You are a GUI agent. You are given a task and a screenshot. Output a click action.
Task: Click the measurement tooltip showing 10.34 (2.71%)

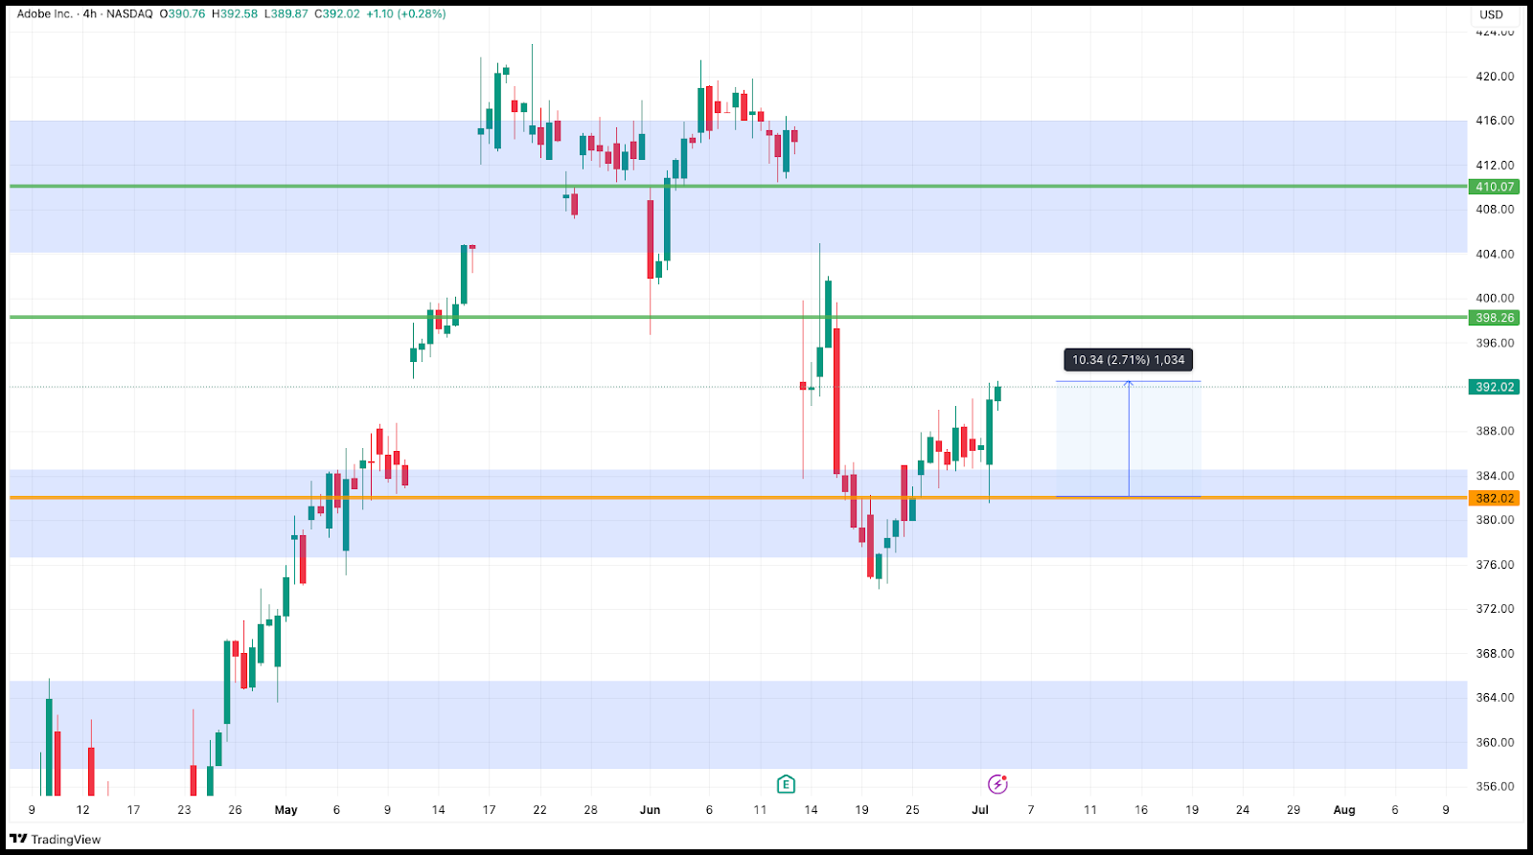pos(1128,360)
